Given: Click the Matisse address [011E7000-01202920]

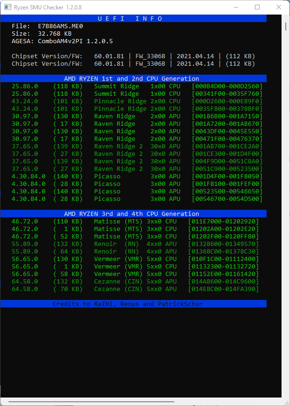Looking at the screenshot, I should 223,222.
